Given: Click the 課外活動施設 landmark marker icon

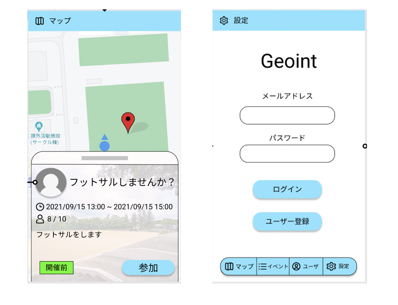Looking at the screenshot, I should (39, 126).
